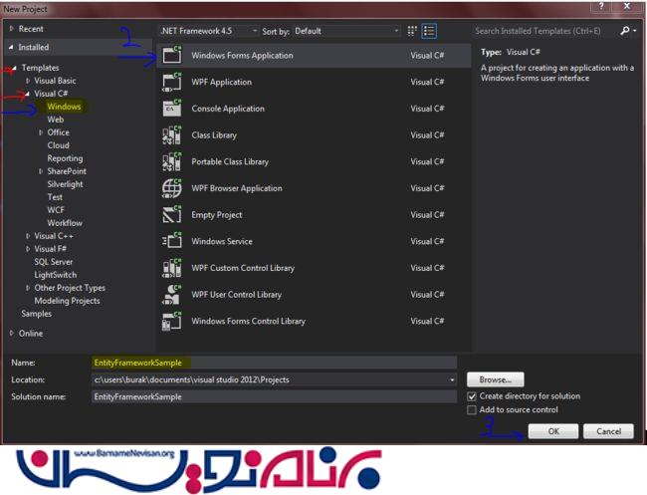Select Web under Visual C#

pyautogui.click(x=55, y=120)
